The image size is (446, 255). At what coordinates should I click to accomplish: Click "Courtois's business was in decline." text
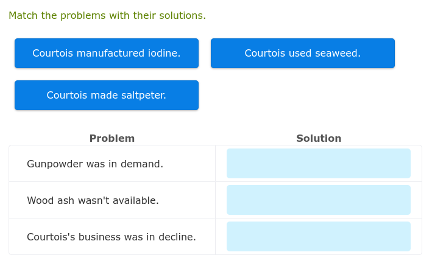(111, 237)
